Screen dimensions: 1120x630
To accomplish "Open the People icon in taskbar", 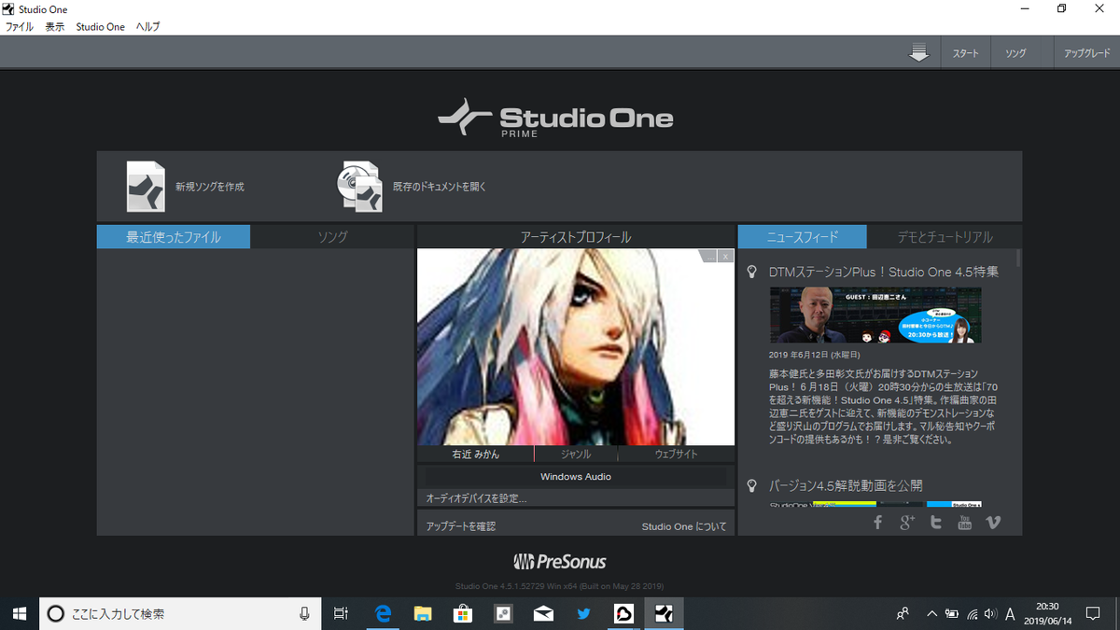I will 903,613.
